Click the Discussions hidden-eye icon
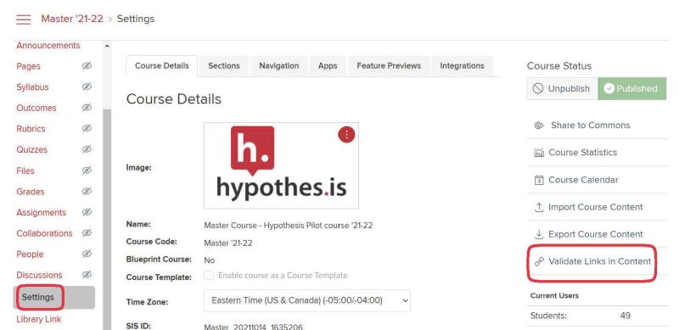Screen dimensions: 679x330 (x=87, y=275)
